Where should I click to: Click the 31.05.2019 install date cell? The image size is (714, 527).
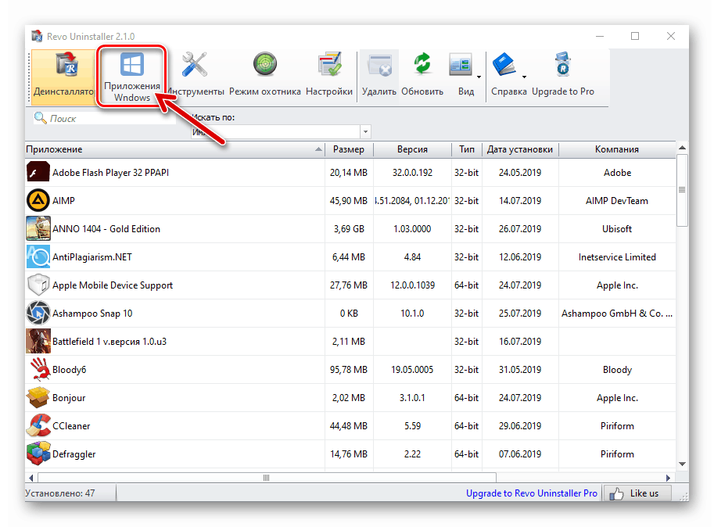(x=520, y=370)
